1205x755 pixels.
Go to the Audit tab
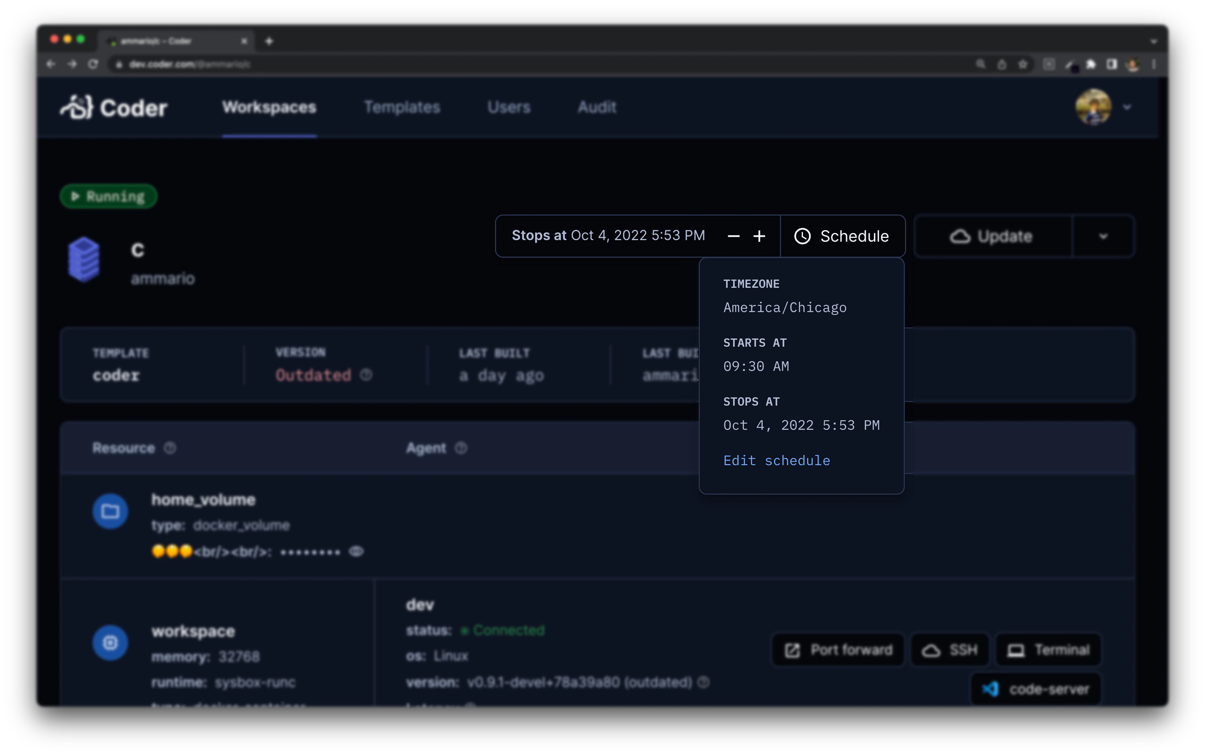pyautogui.click(x=597, y=107)
